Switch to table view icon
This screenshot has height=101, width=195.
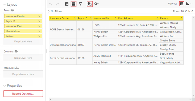(x=182, y=4)
